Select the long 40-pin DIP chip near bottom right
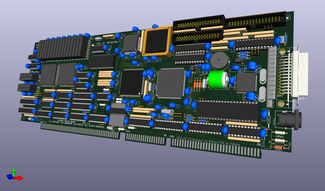Image resolution: width=325 pixels, height=191 pixels. pos(227,110)
